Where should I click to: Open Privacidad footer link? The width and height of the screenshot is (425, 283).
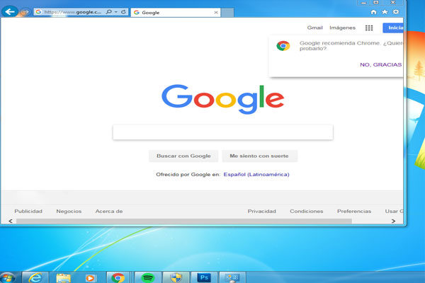(262, 212)
